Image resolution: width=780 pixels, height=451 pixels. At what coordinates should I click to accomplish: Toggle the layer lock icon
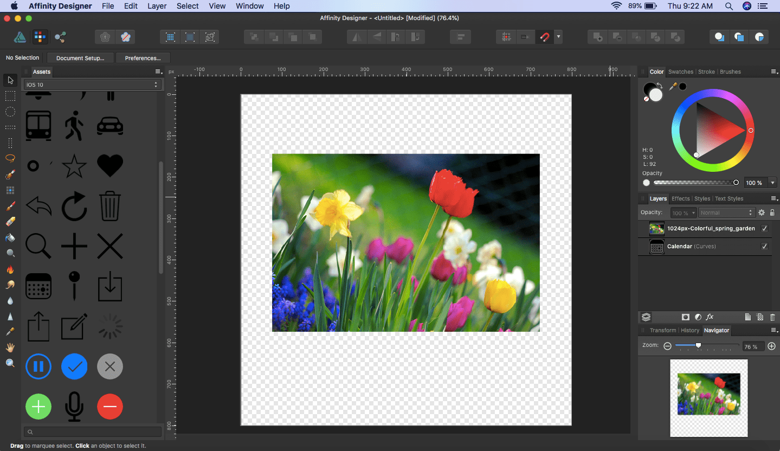[772, 213]
